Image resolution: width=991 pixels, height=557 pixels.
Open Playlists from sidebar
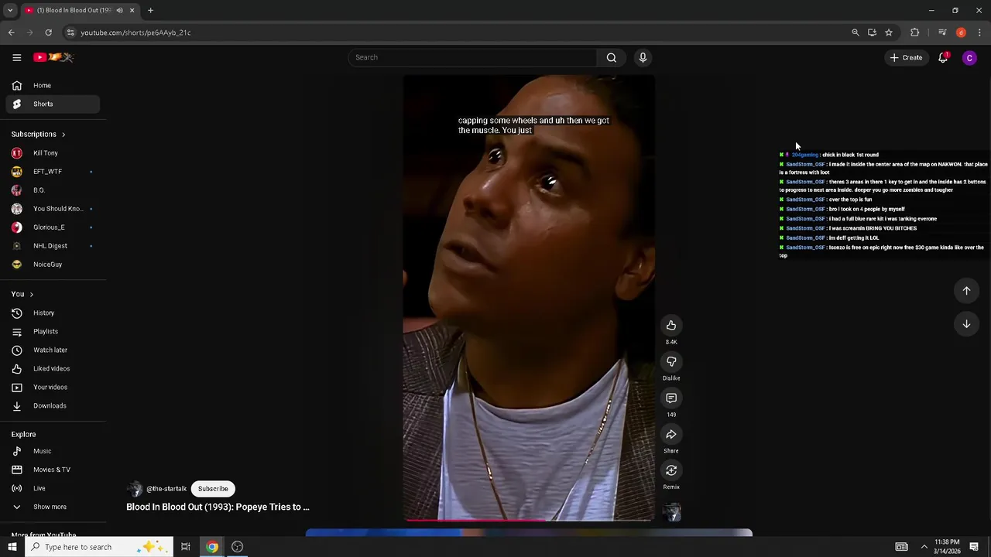tap(53, 332)
